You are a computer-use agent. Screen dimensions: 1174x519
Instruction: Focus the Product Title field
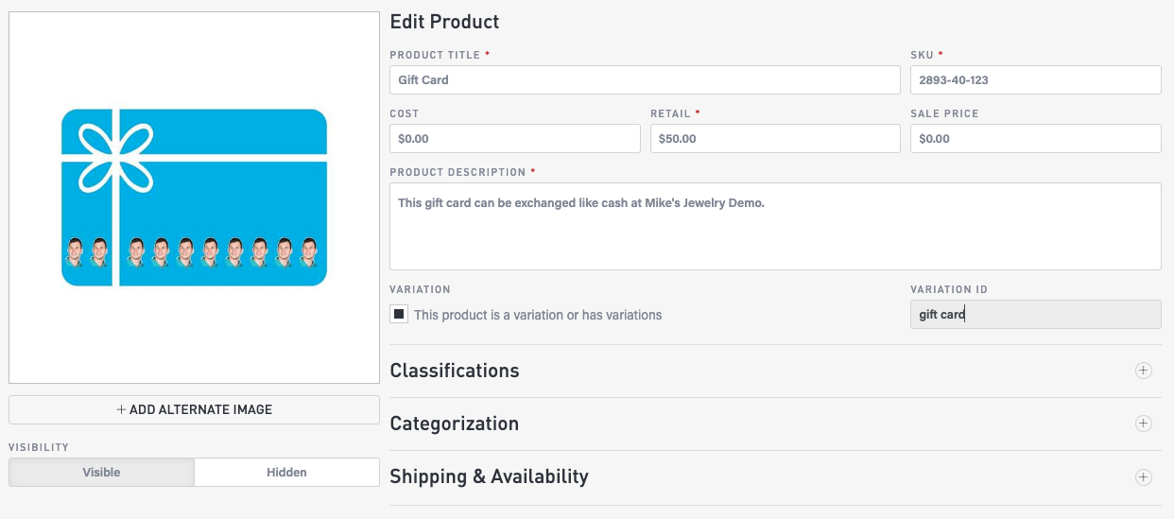click(644, 80)
